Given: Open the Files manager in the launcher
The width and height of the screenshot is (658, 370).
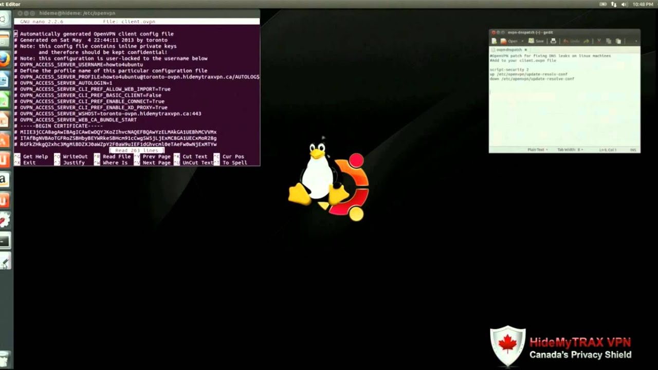Looking at the screenshot, I should click(x=4, y=39).
